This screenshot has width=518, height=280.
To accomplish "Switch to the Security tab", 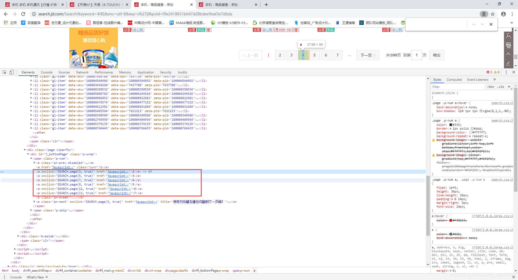I will [x=166, y=72].
